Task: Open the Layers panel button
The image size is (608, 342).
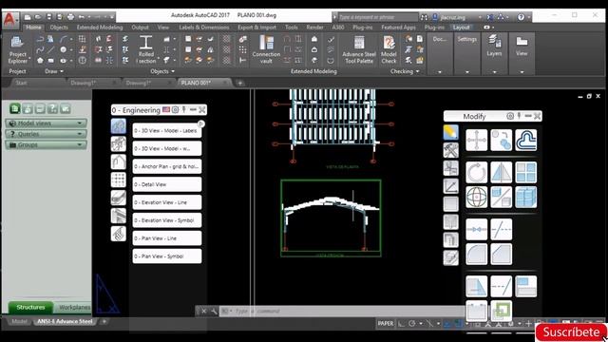Action: coord(494,46)
